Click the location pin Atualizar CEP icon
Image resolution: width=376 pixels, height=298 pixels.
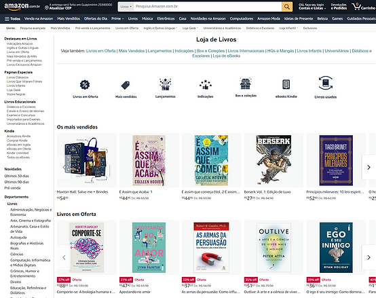47,7
